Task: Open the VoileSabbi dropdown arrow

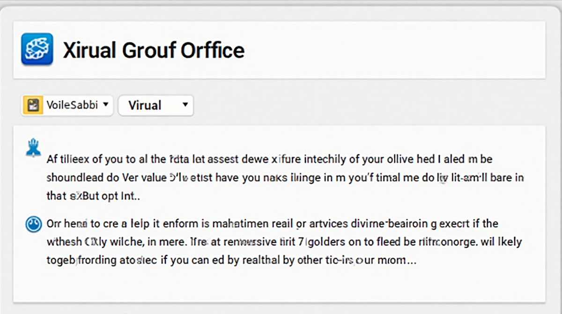Action: [105, 104]
